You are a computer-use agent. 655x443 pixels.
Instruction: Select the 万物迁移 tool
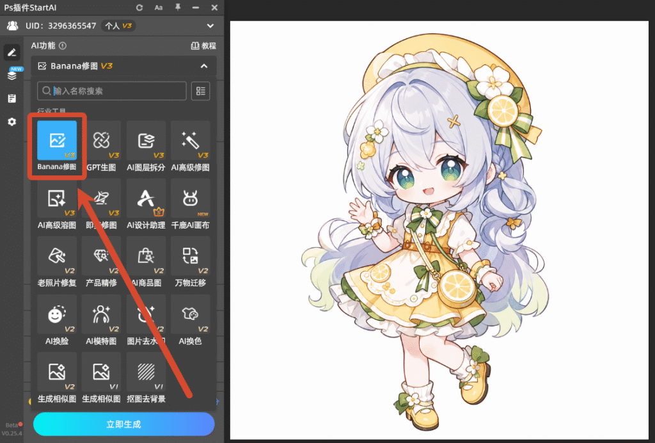[190, 256]
